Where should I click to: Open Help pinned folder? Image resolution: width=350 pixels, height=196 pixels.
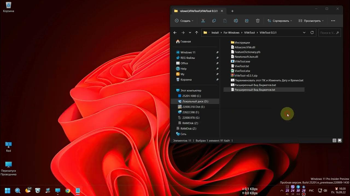[x=181, y=69]
